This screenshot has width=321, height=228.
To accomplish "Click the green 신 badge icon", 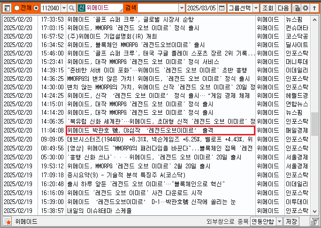I will (x=81, y=8).
